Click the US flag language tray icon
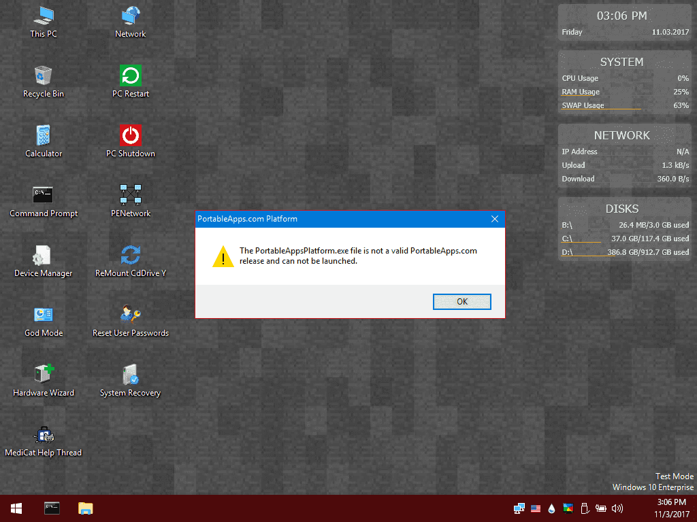Viewport: 697px width, 522px height. (x=536, y=508)
